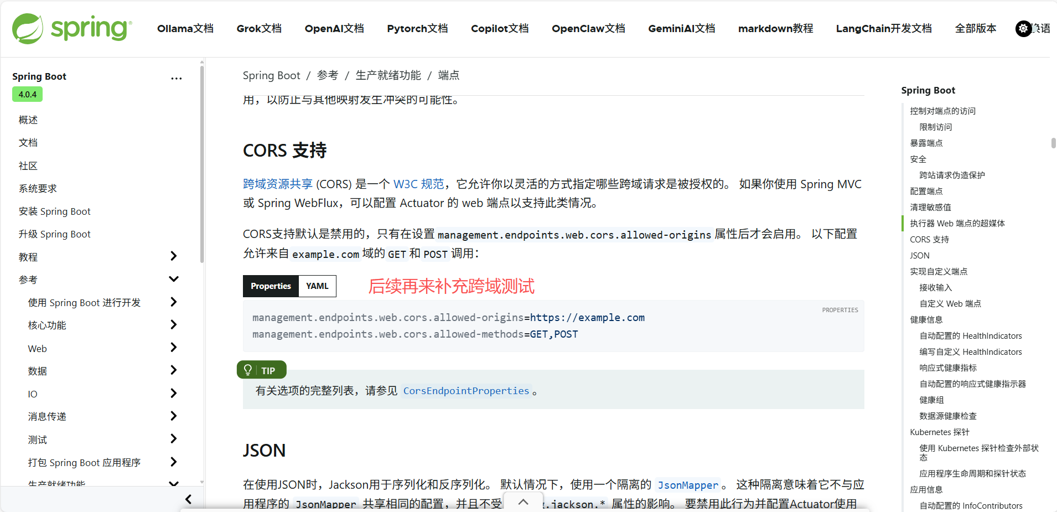Click the CORS 支持 heading
This screenshot has height=512, width=1057.
[x=285, y=151]
